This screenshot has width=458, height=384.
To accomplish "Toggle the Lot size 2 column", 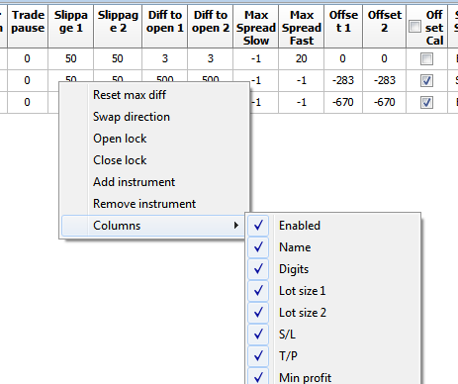I will point(333,313).
